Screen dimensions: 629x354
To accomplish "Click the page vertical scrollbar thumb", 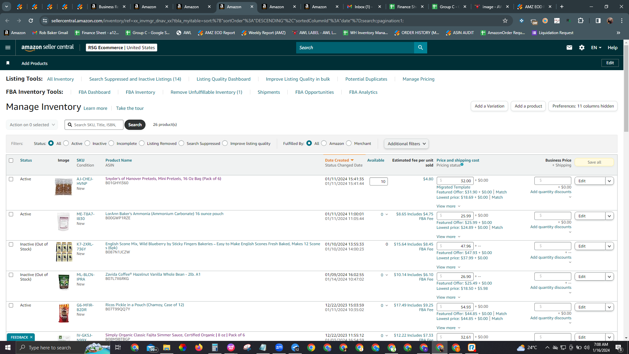I will (x=626, y=88).
